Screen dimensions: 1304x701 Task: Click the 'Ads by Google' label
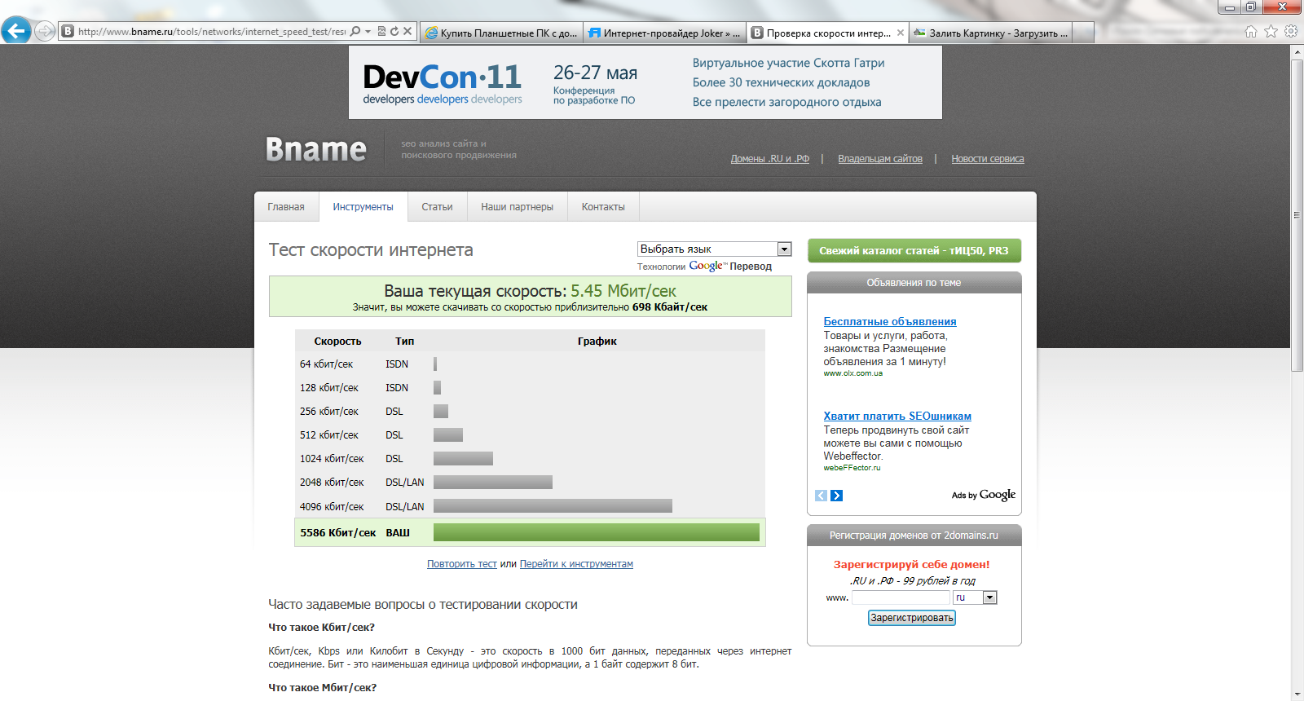point(984,495)
